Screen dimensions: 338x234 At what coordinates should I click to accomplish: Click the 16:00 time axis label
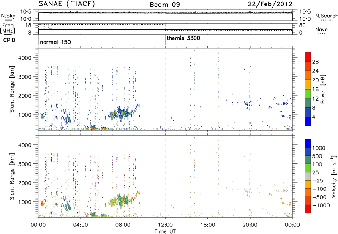tap(207, 225)
